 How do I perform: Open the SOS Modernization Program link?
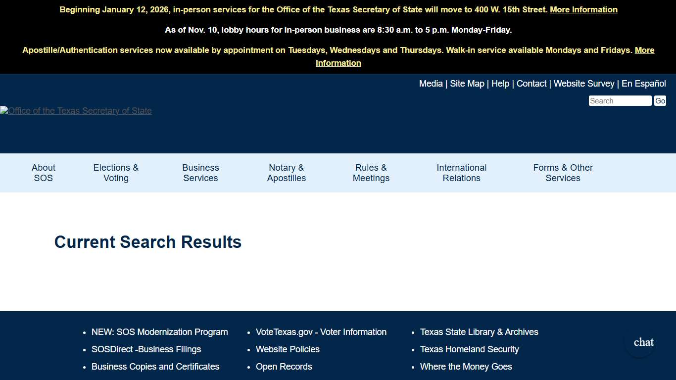pyautogui.click(x=159, y=332)
